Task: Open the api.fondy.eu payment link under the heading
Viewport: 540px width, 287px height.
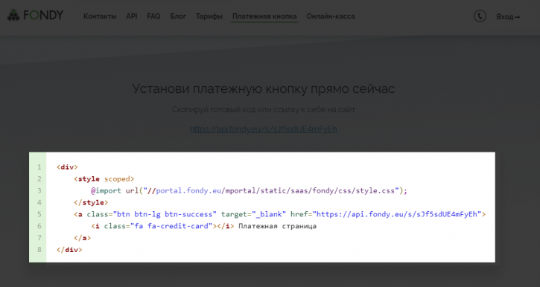Action: coord(264,129)
